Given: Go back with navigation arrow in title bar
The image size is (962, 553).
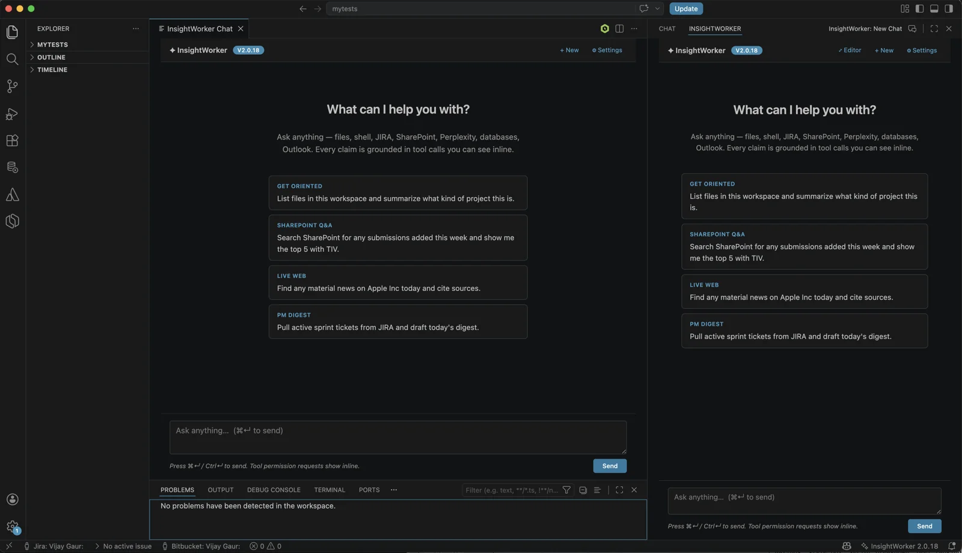Looking at the screenshot, I should click(x=303, y=8).
